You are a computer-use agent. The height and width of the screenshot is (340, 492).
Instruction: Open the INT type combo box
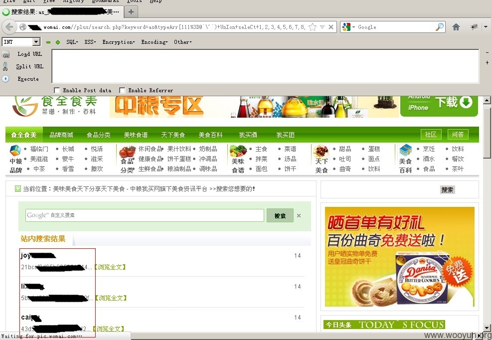(21, 42)
